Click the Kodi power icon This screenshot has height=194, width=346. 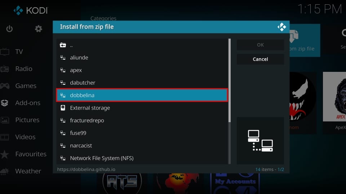point(9,29)
